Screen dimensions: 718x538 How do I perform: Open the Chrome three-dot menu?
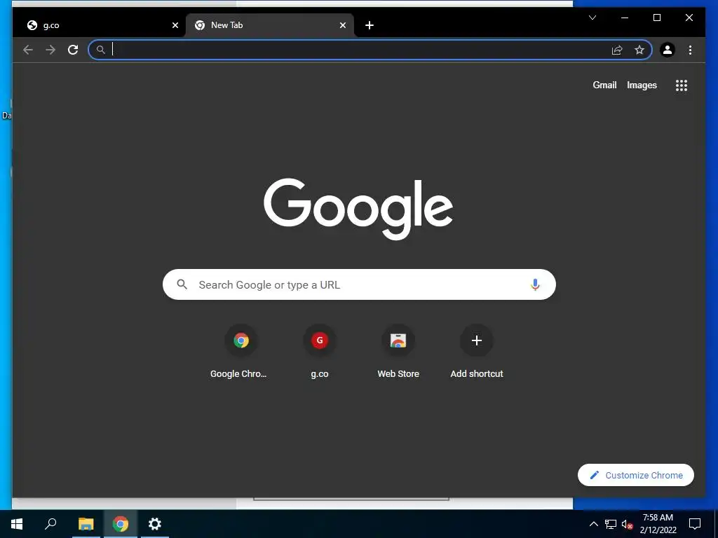(690, 50)
